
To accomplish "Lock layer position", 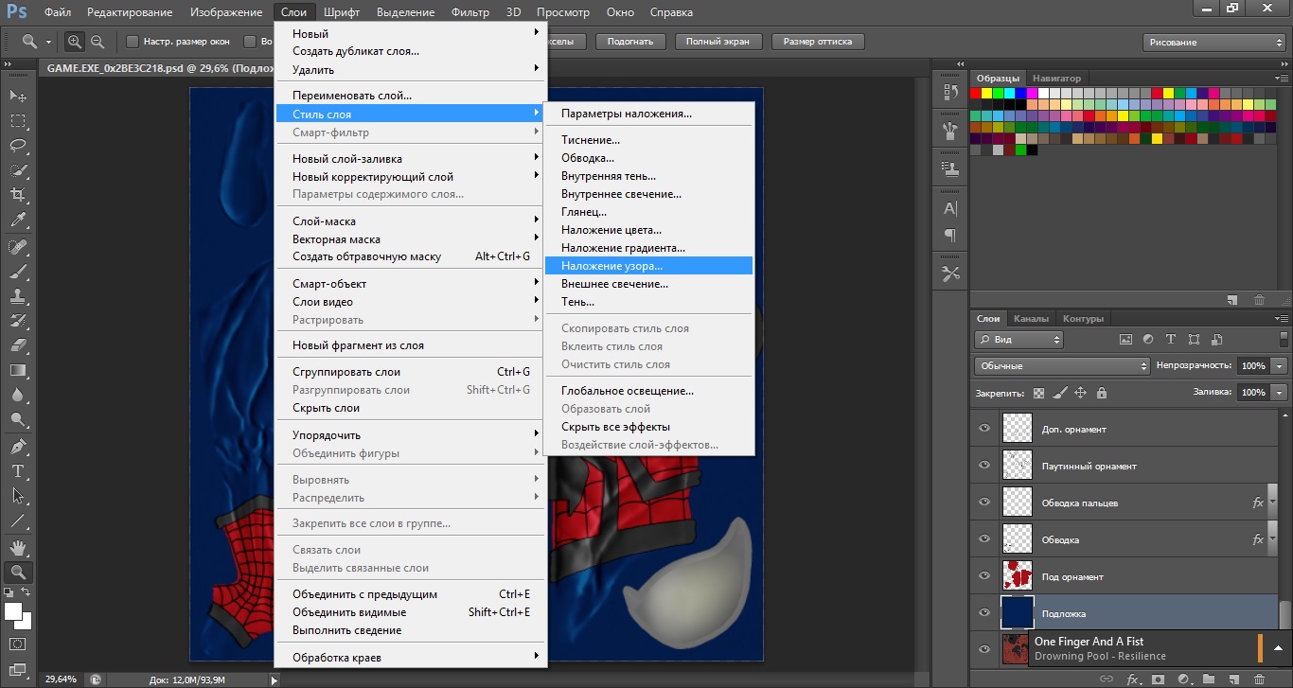I will pos(1080,393).
